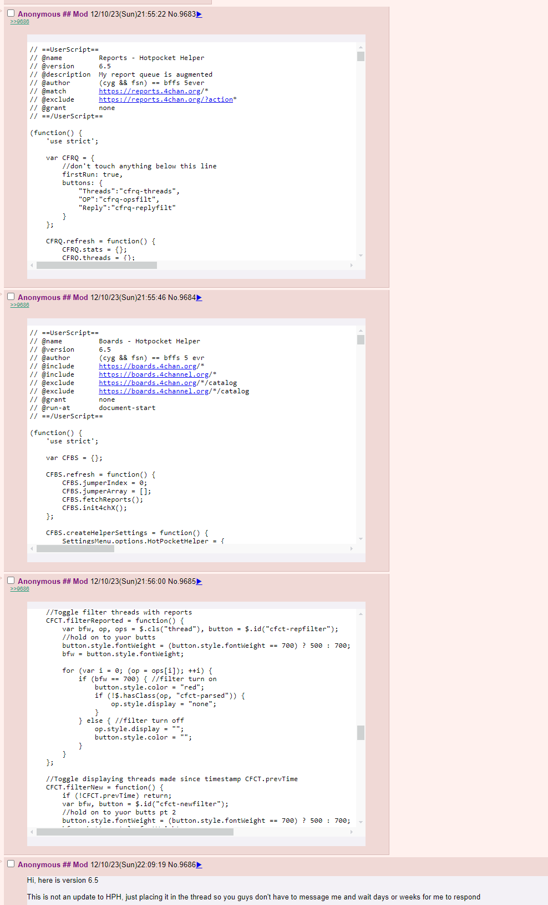Select the checkbox for post No.9685
The width and height of the screenshot is (548, 905).
point(11,581)
